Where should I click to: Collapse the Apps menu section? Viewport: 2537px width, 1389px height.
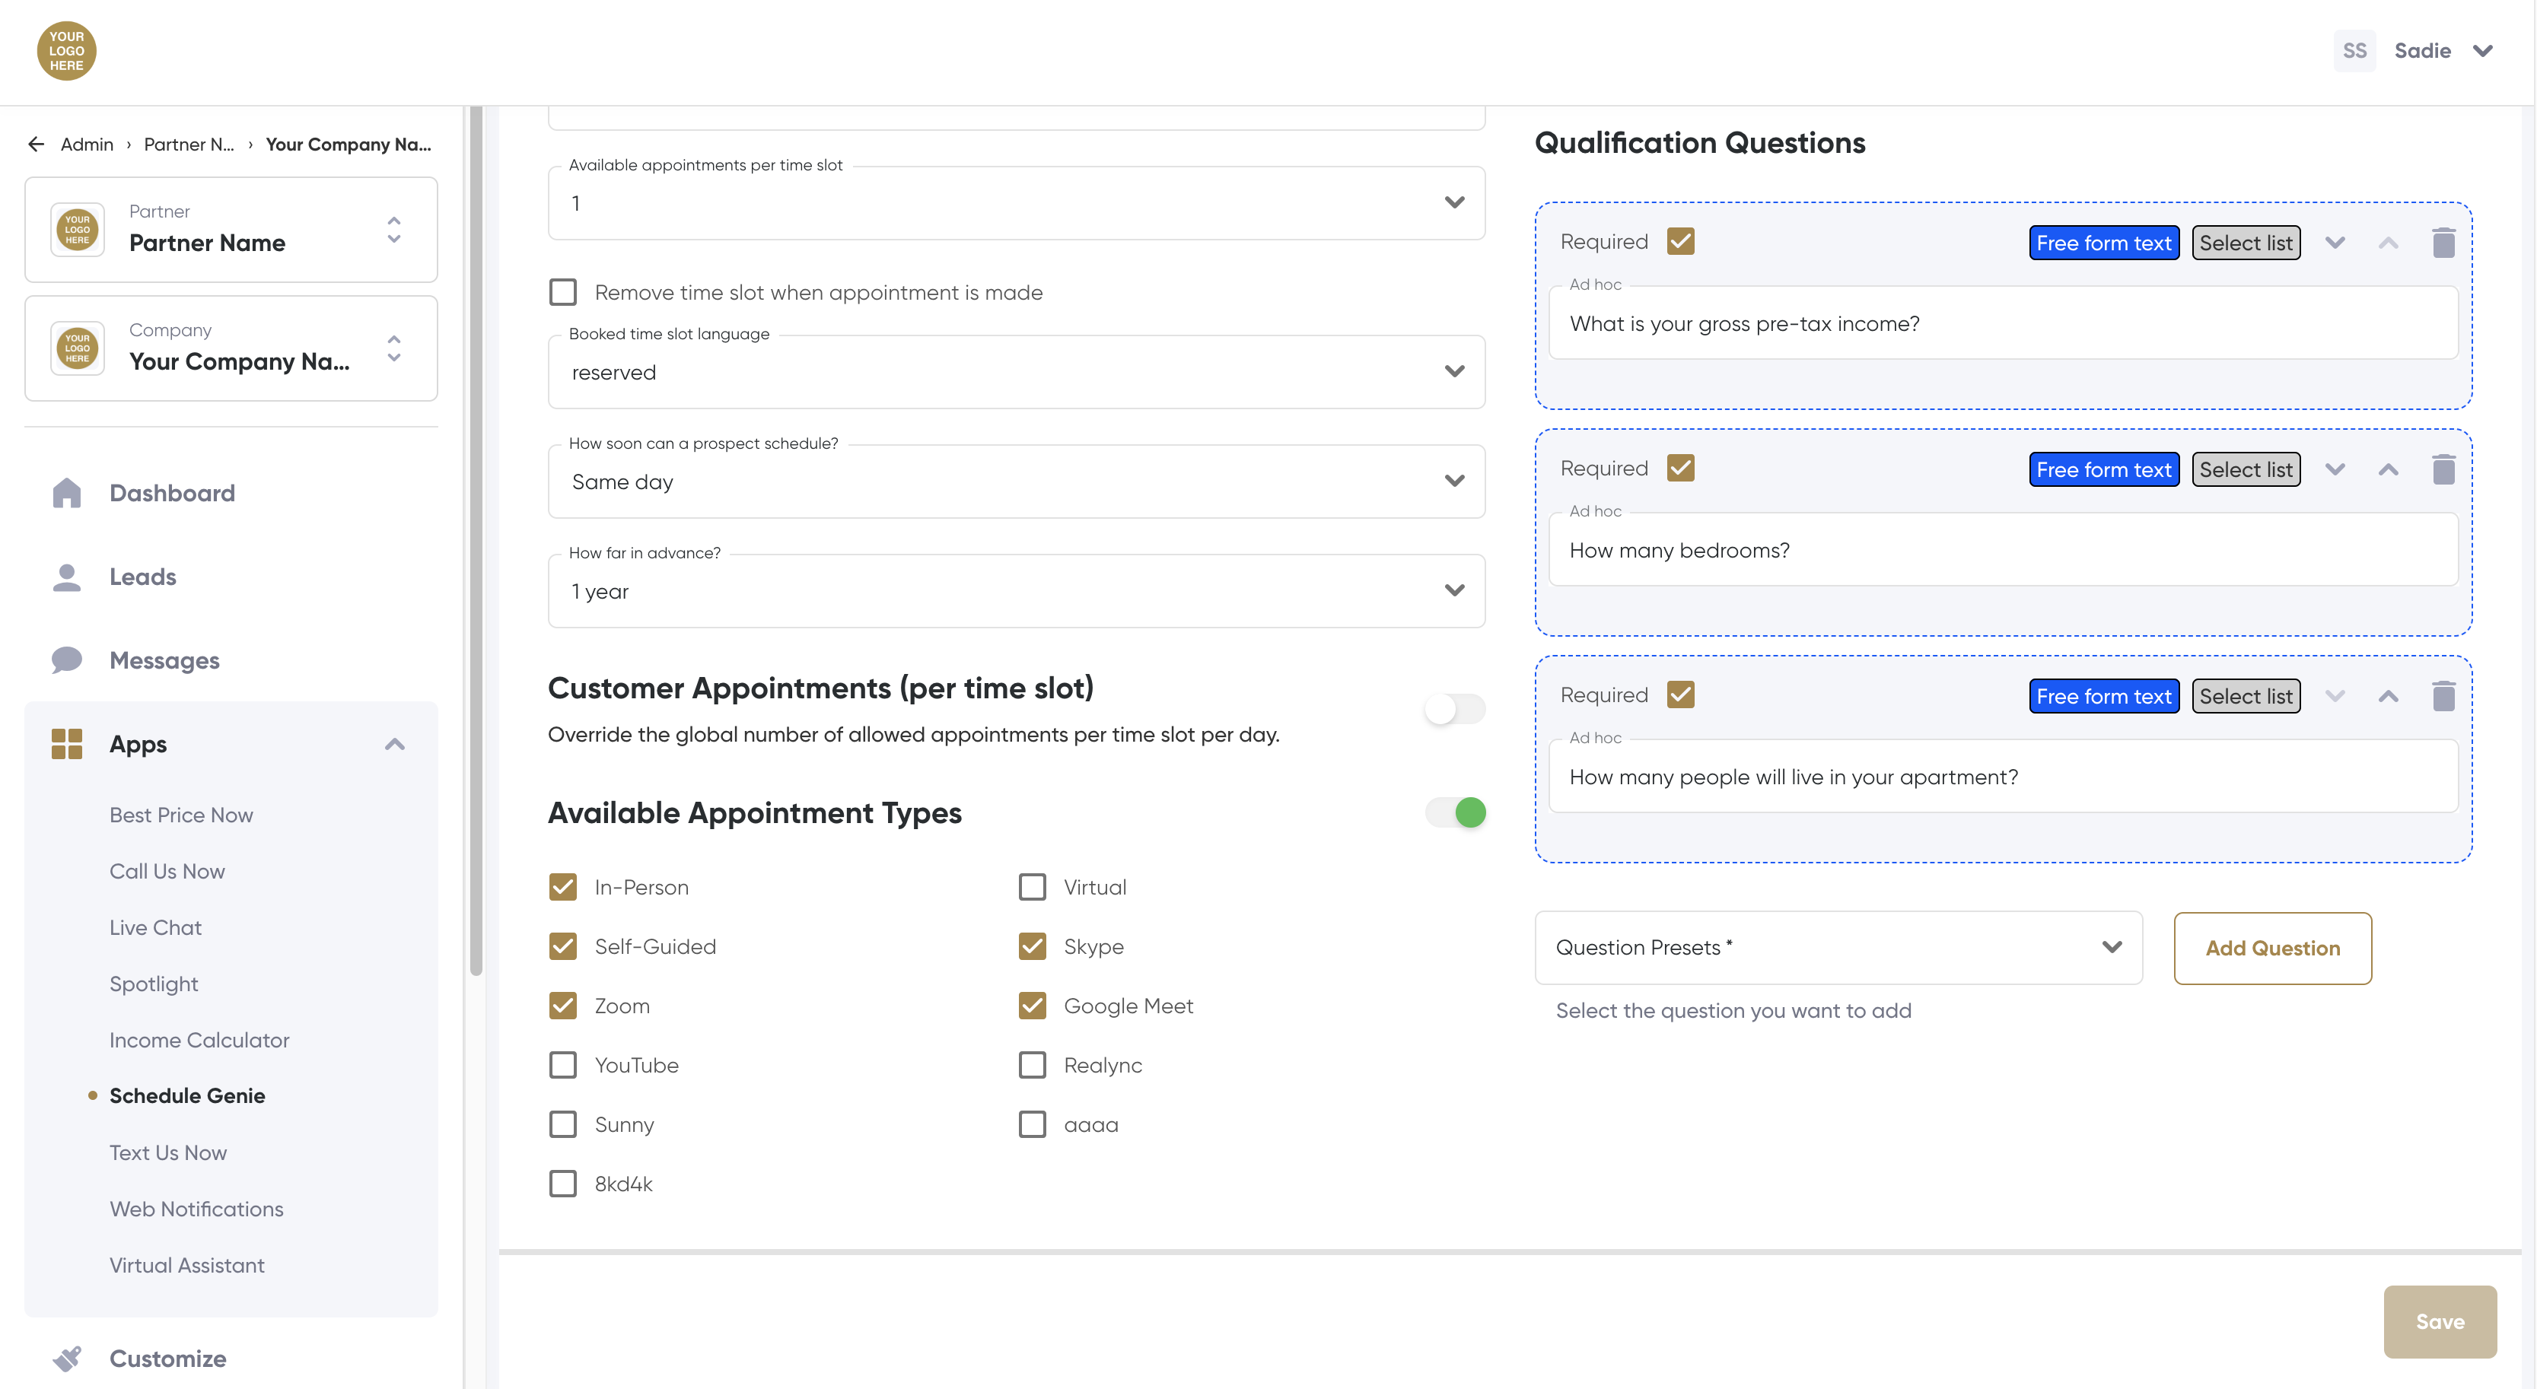click(394, 744)
